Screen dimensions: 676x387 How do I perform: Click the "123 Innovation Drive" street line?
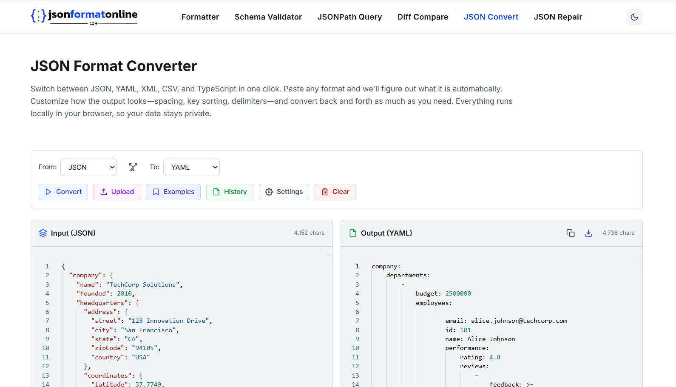[x=152, y=321]
